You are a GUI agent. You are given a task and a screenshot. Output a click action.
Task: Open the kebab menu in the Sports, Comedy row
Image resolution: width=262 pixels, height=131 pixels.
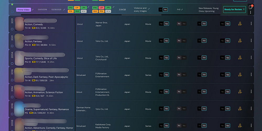pyautogui.click(x=251, y=58)
